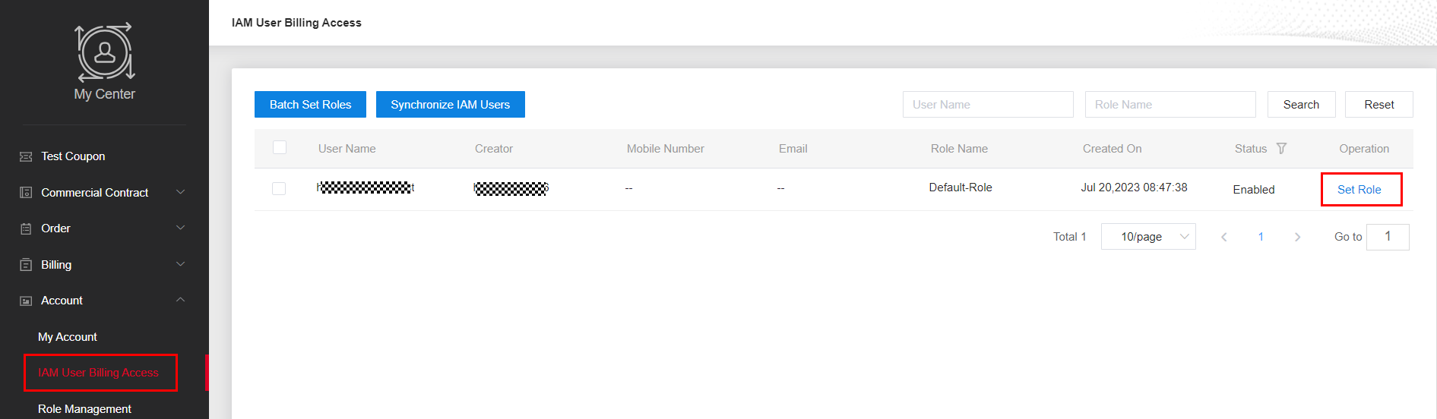Click the Batch Set Roles button
Image resolution: width=1437 pixels, height=419 pixels.
(x=310, y=105)
